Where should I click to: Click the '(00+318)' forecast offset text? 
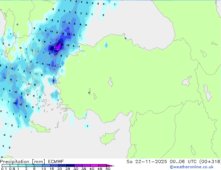(210, 162)
